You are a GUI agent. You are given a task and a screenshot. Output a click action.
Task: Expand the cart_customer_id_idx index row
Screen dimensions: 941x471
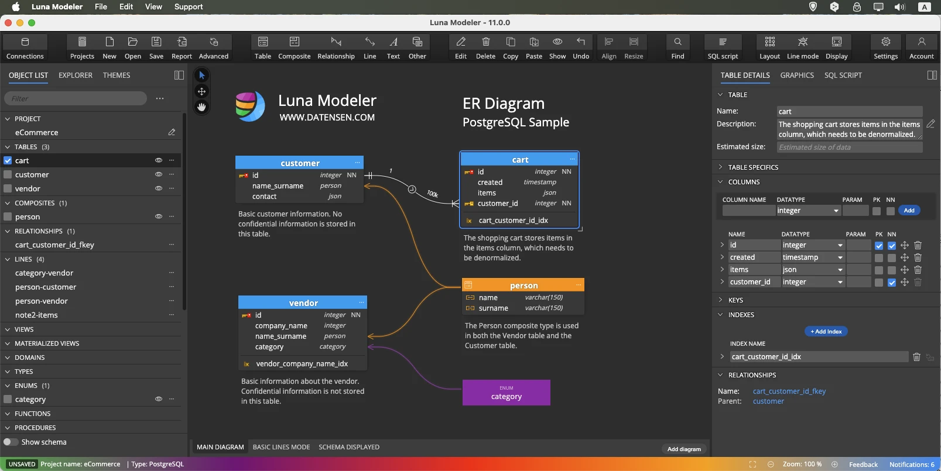pyautogui.click(x=722, y=356)
